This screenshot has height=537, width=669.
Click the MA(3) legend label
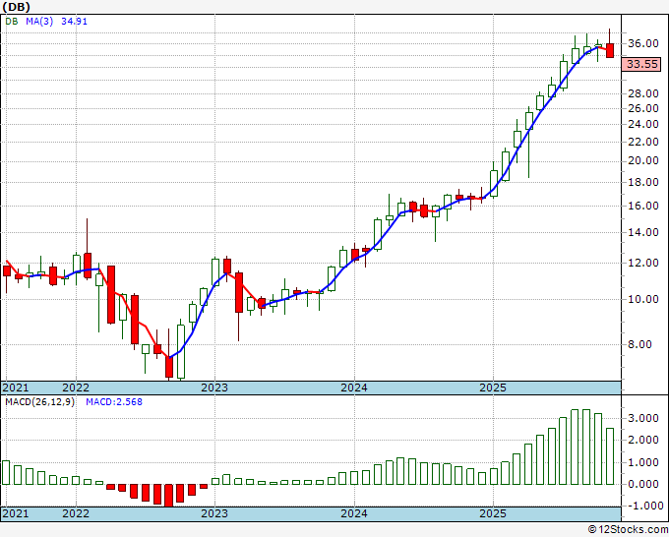click(x=39, y=21)
